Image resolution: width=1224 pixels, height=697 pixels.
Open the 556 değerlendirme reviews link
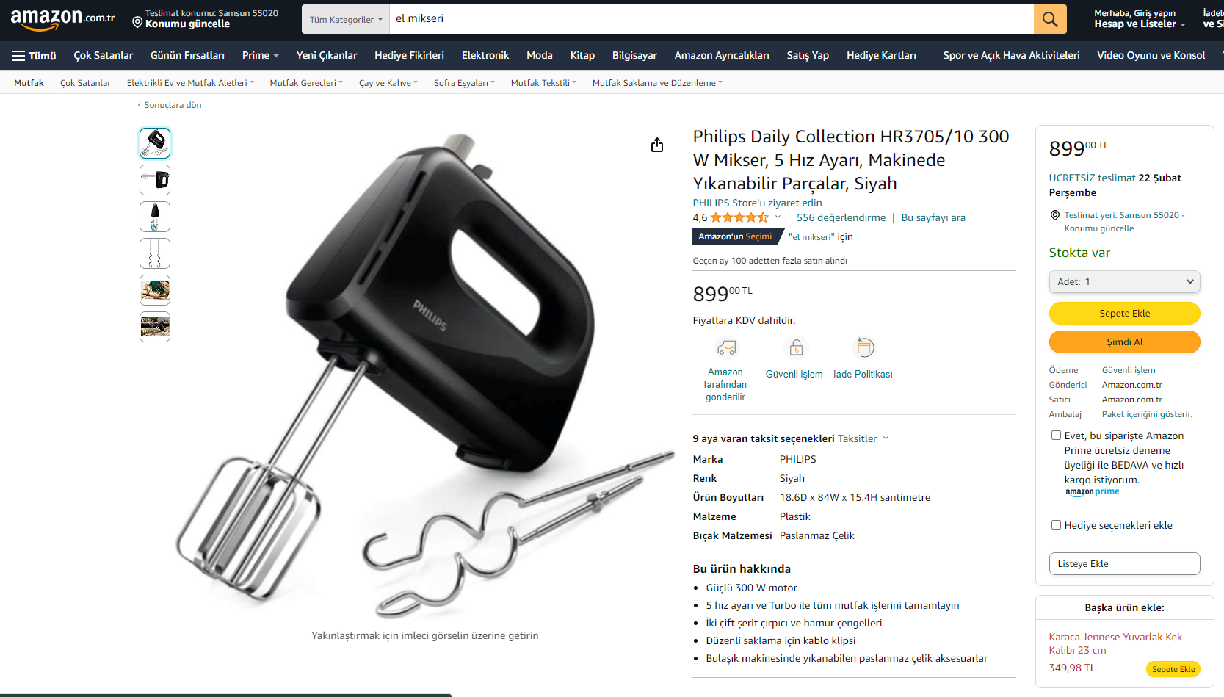841,218
